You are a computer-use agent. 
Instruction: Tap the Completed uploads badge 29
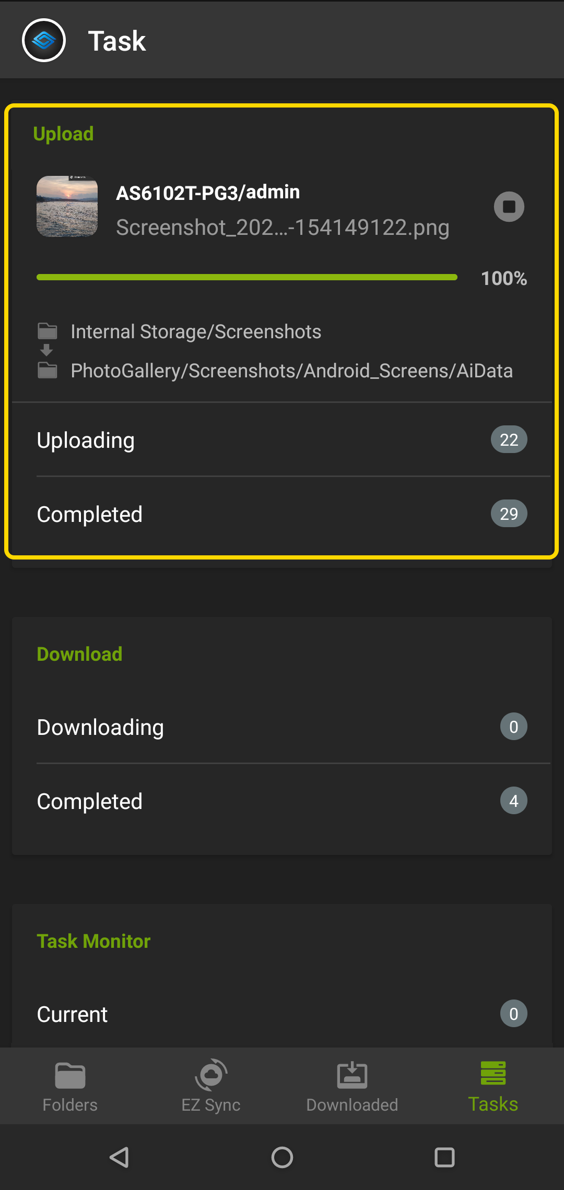click(x=509, y=514)
